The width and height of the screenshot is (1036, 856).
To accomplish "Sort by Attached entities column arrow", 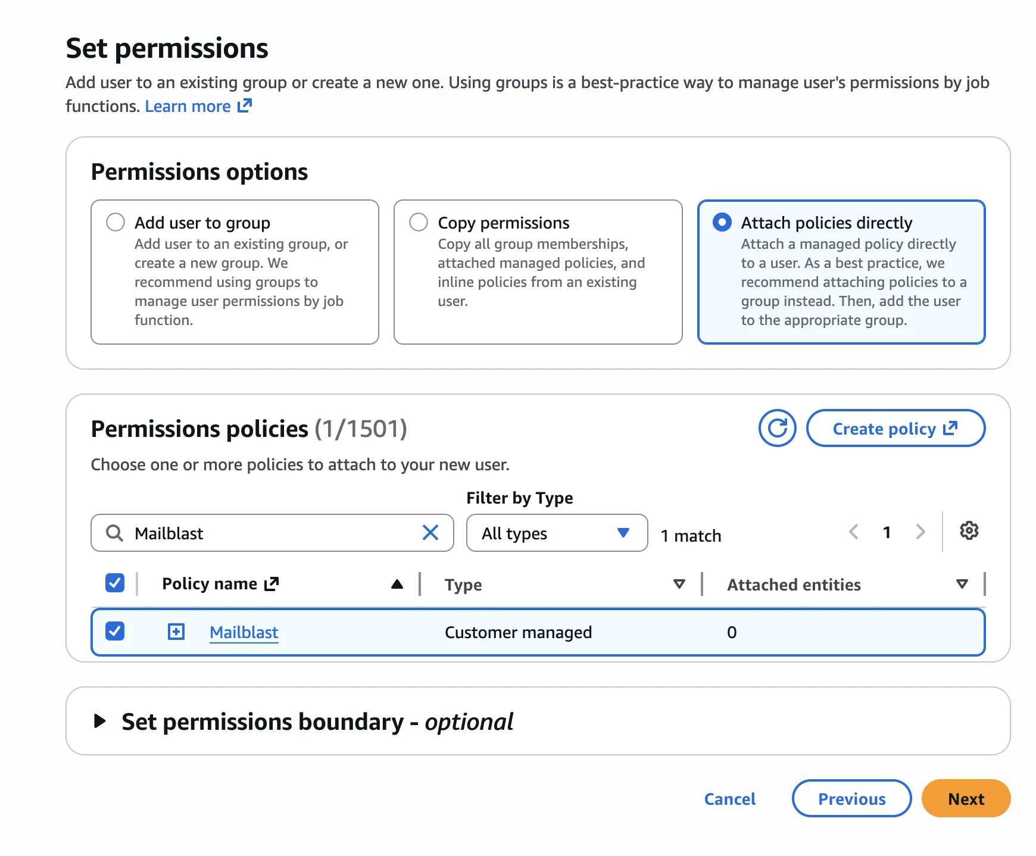I will (962, 584).
